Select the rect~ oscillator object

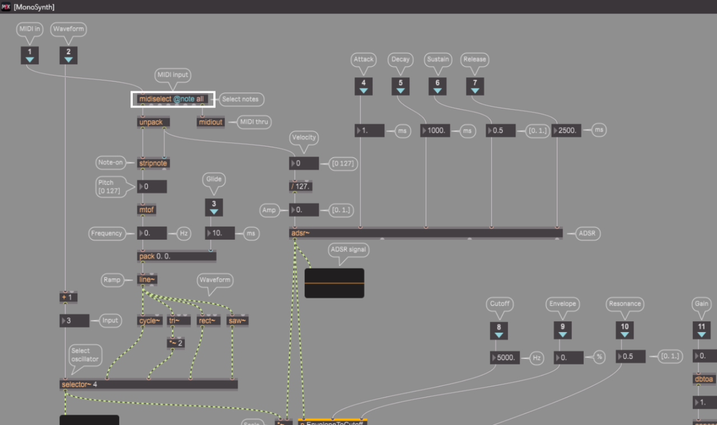[209, 321]
